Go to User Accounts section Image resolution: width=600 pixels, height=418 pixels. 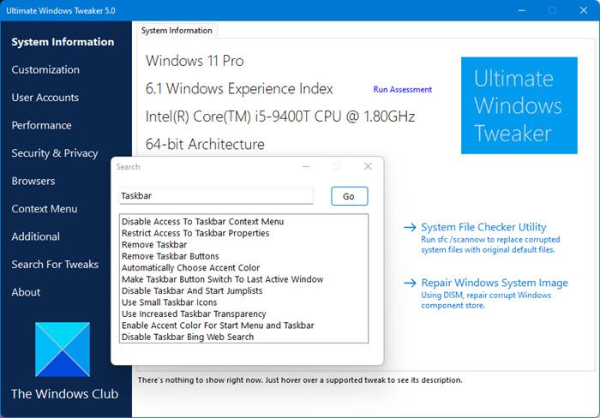click(45, 98)
